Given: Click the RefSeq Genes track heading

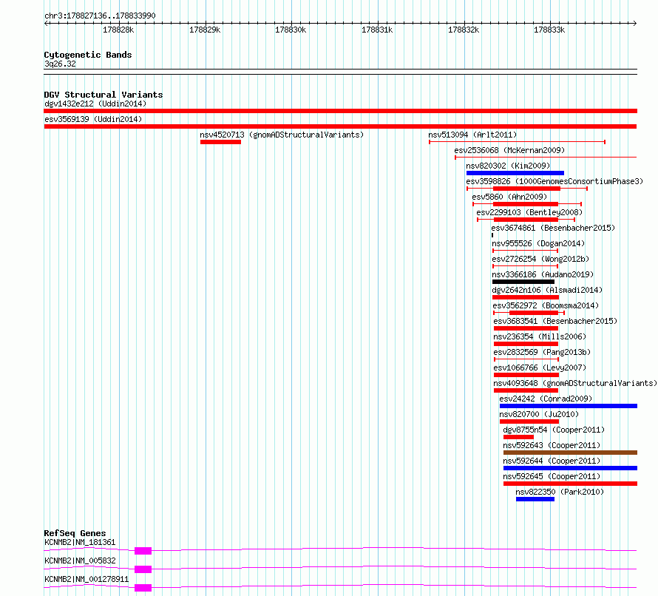Looking at the screenshot, I should (x=75, y=533).
